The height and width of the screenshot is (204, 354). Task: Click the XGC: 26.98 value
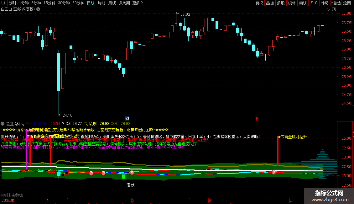pyautogui.click(x=121, y=124)
